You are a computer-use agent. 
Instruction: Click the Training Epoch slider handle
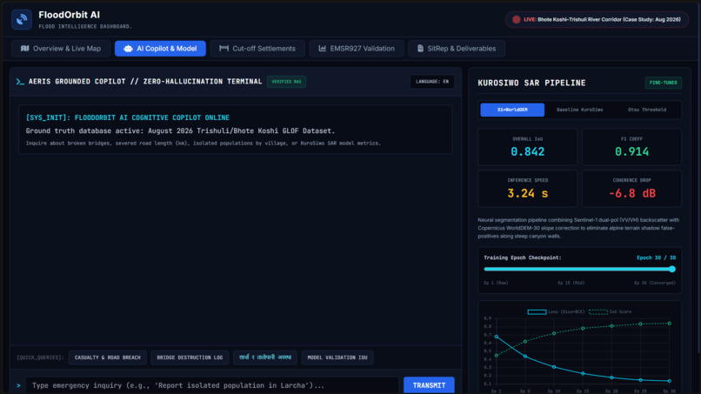pyautogui.click(x=672, y=270)
